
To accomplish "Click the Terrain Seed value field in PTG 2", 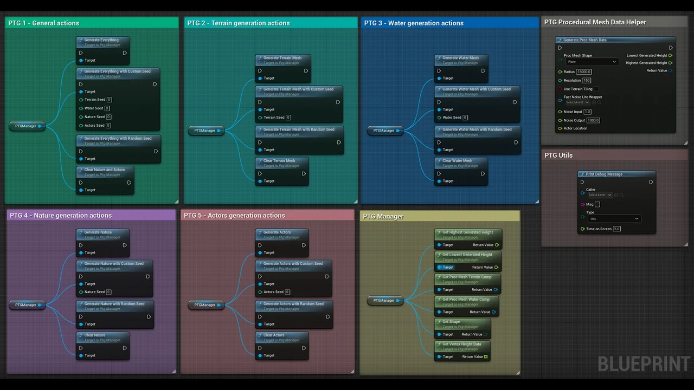I will (288, 118).
